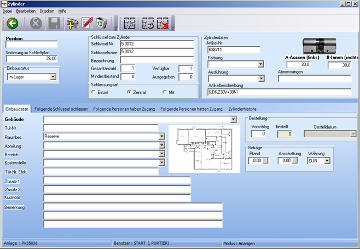Click the layout icon with yellow marker
Image resolution: width=360 pixels, height=249 pixels.
point(147,23)
